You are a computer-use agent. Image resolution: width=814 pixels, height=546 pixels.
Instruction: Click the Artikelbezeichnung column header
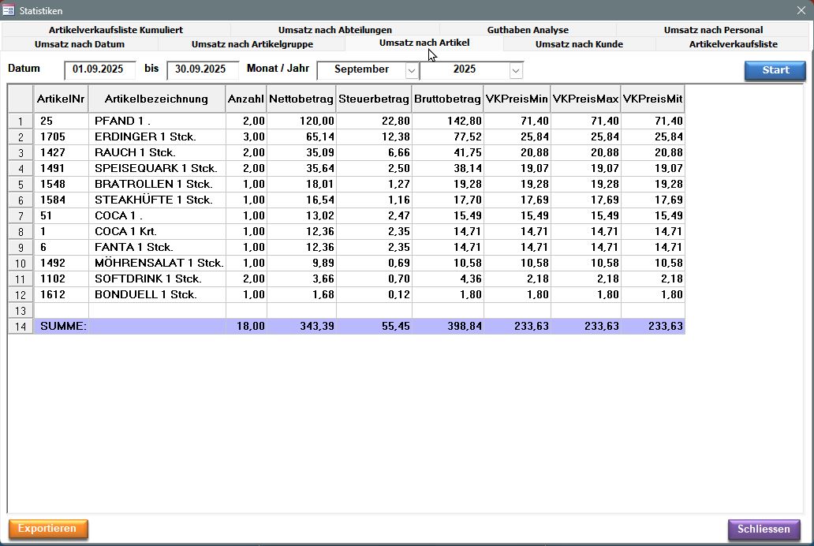(156, 99)
